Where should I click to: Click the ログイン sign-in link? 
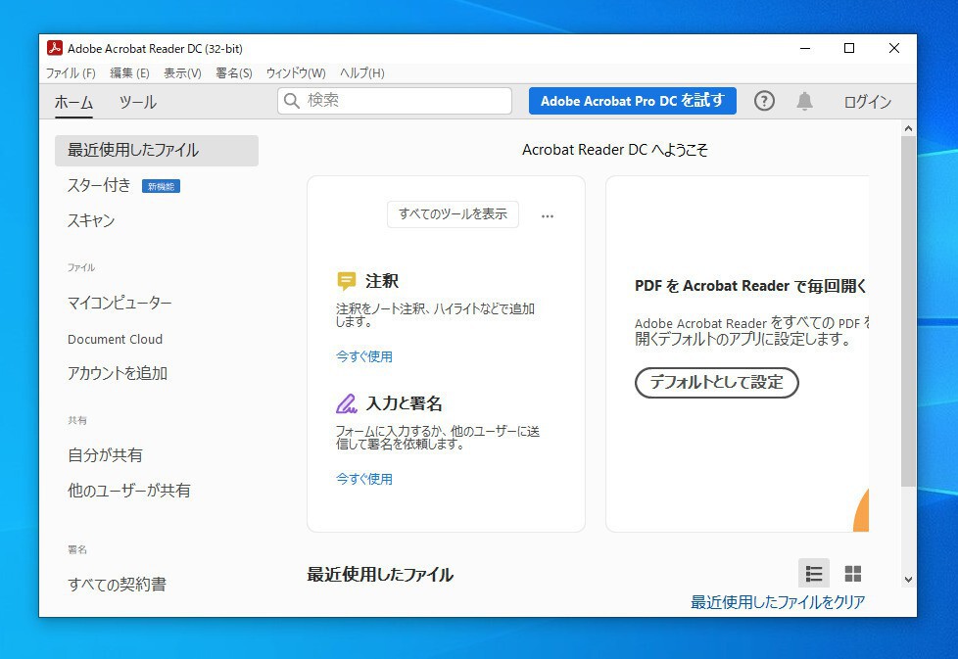(x=867, y=102)
